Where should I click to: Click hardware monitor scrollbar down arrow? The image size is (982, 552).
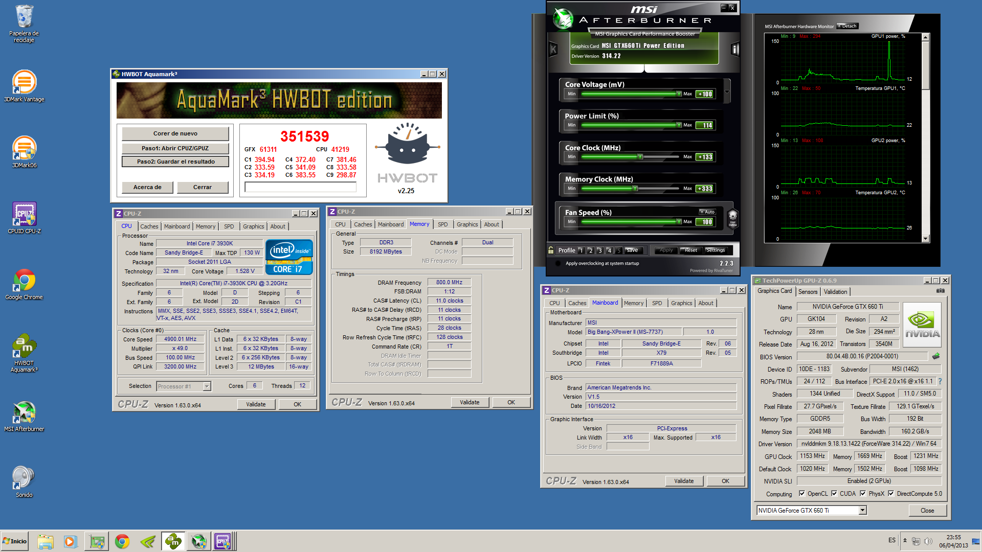pos(925,239)
